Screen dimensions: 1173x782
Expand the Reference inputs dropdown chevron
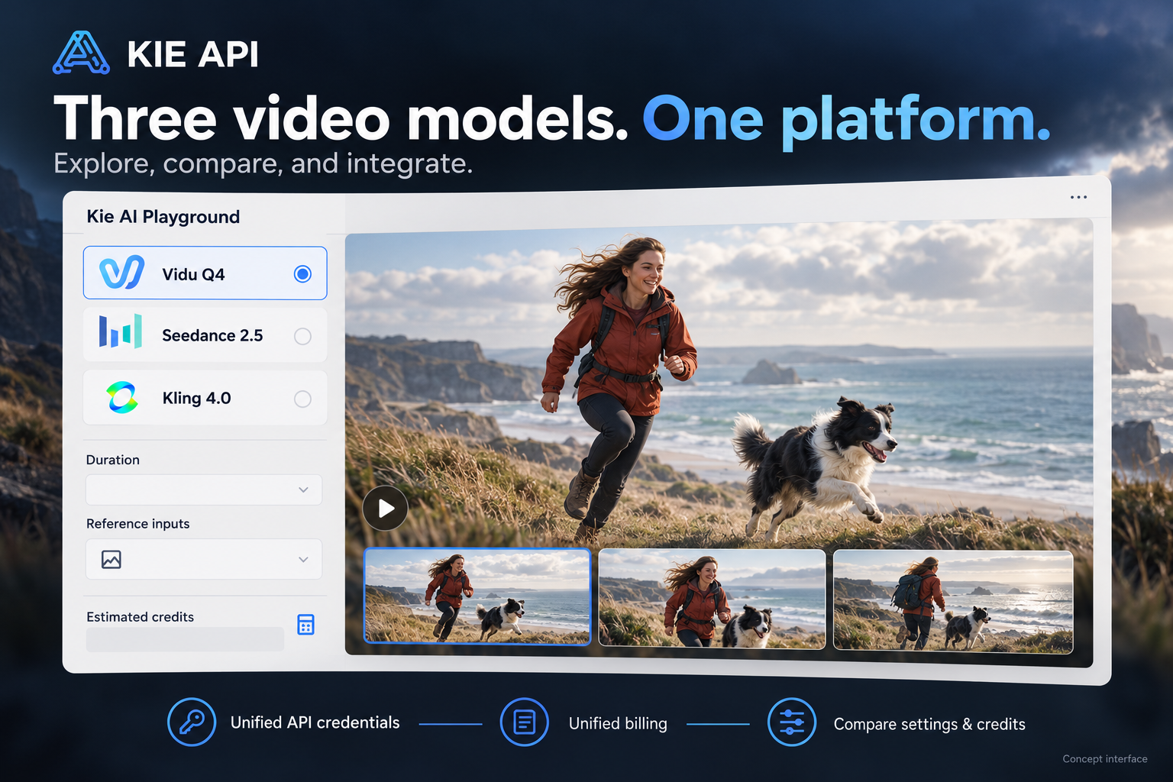coord(303,560)
